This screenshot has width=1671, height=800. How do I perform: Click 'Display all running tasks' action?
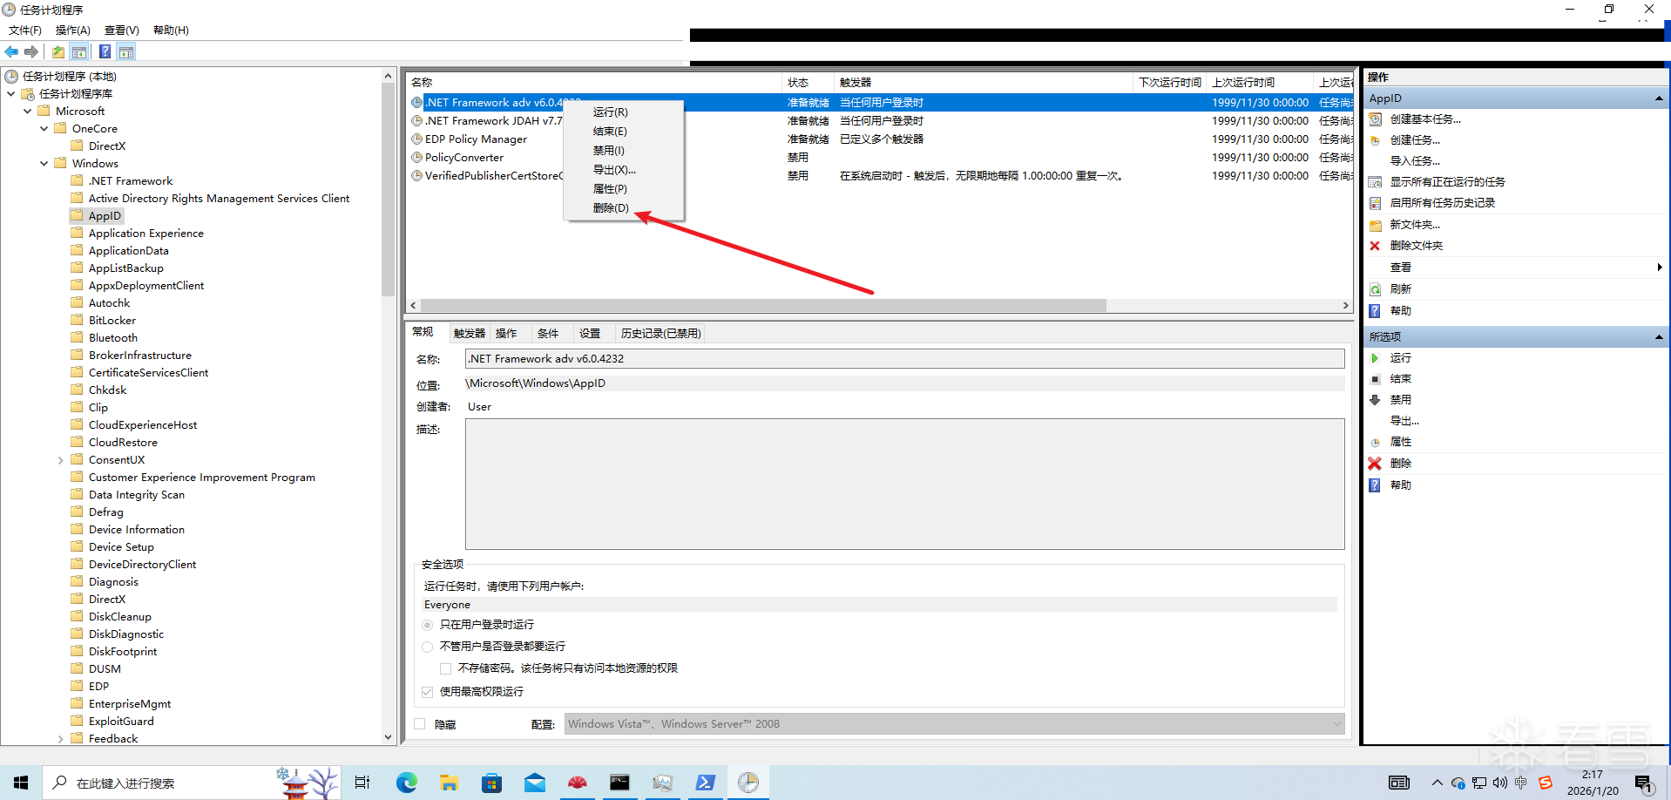point(1447,182)
